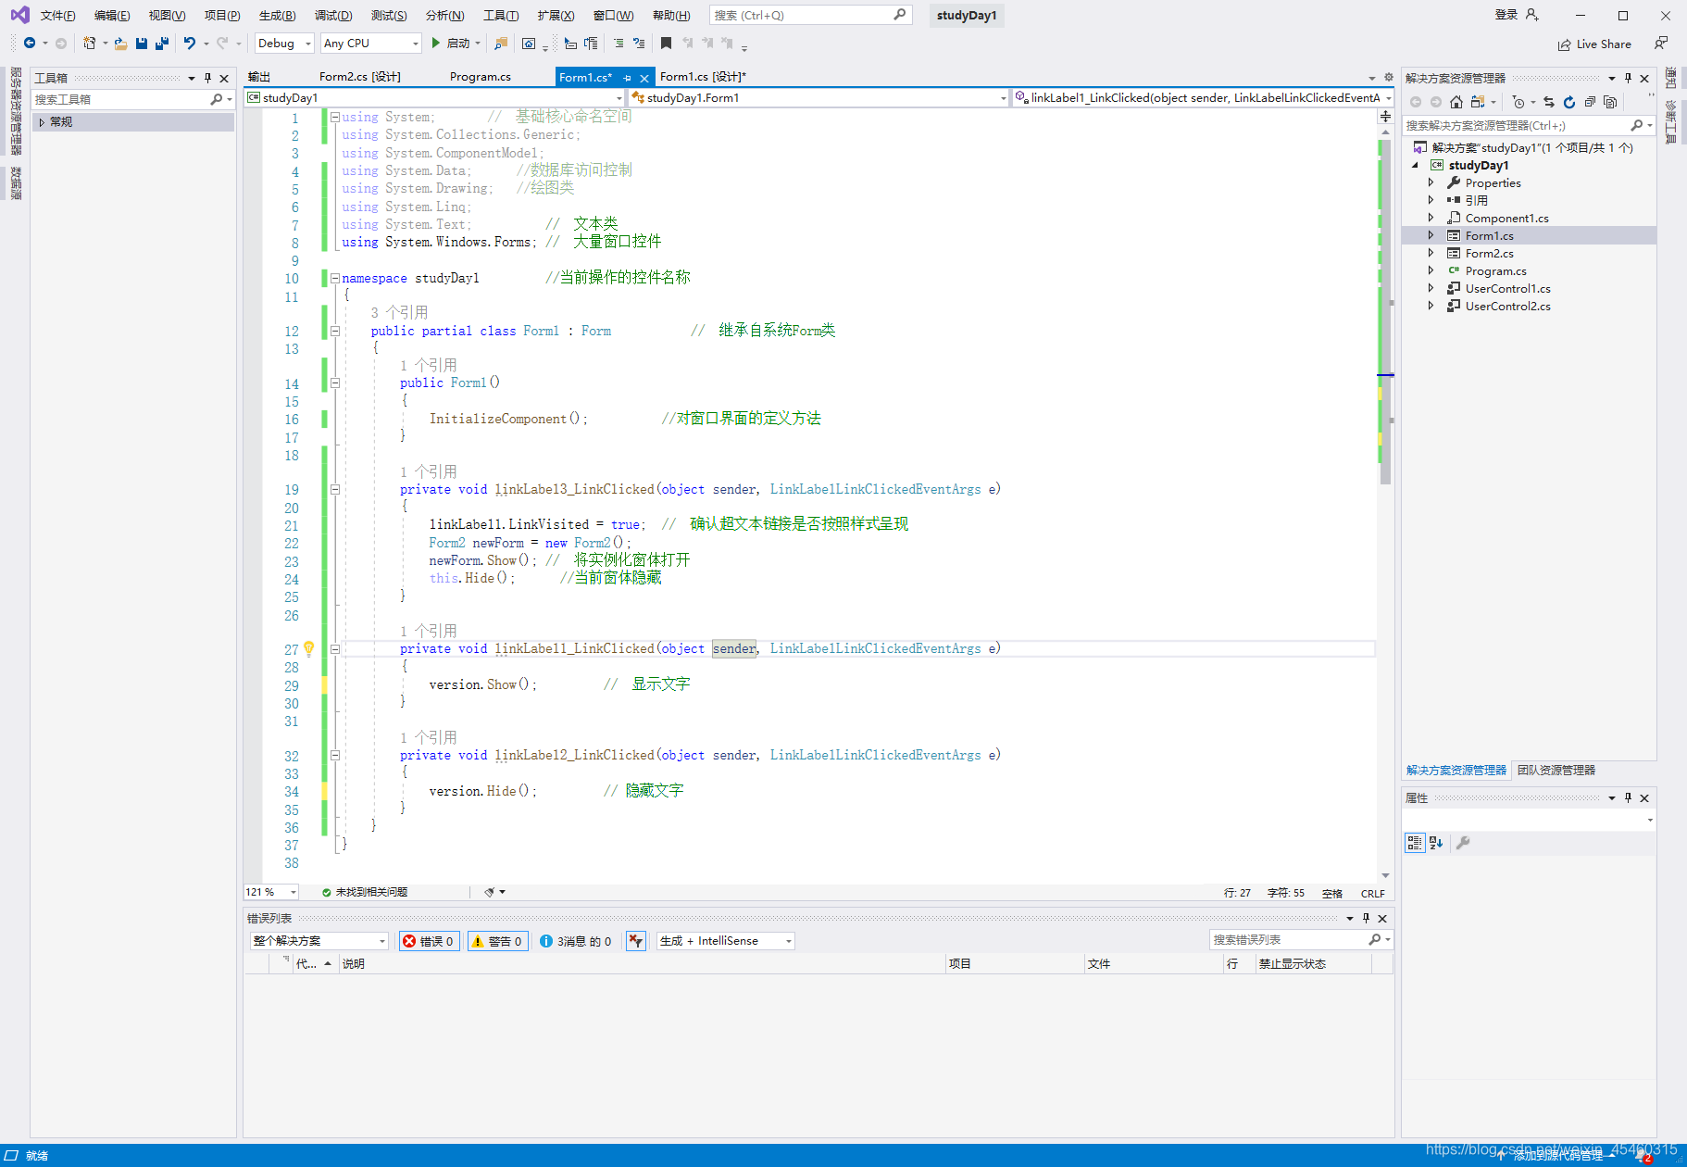
Task: Toggle the Messages filter button
Action: (x=575, y=941)
